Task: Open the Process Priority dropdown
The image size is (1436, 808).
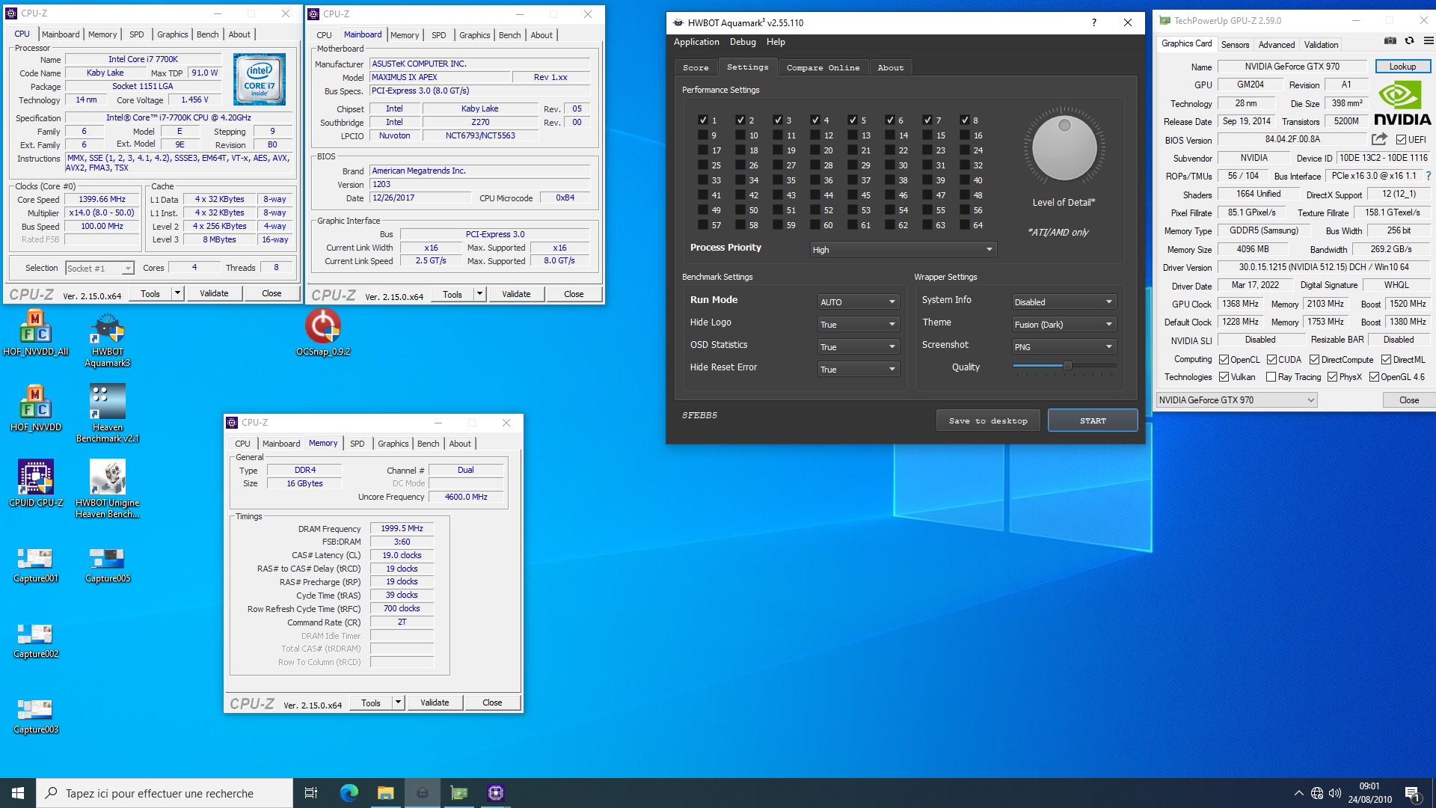Action: pyautogui.click(x=903, y=249)
